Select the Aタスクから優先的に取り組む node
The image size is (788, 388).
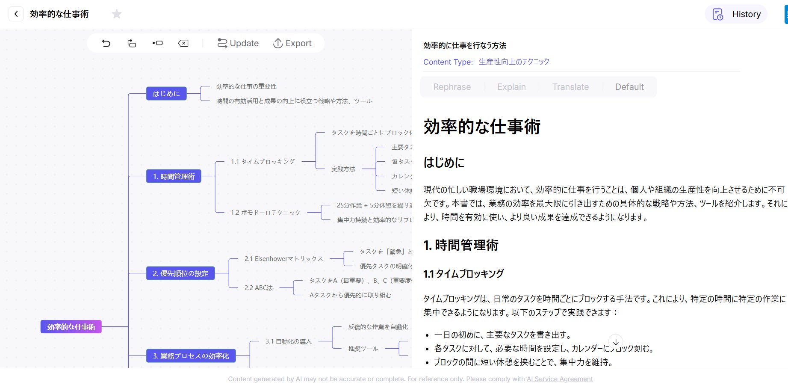coord(350,295)
